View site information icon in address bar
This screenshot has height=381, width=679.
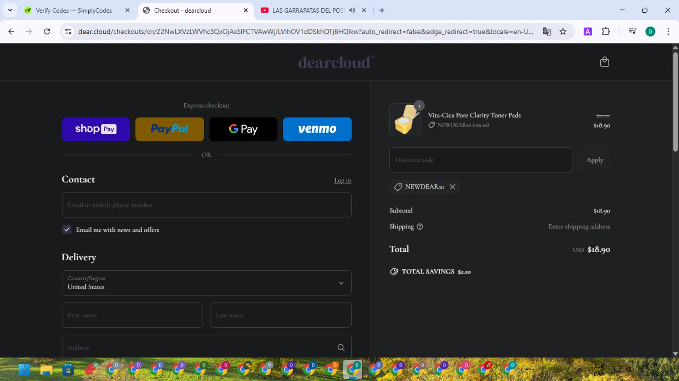click(x=68, y=32)
